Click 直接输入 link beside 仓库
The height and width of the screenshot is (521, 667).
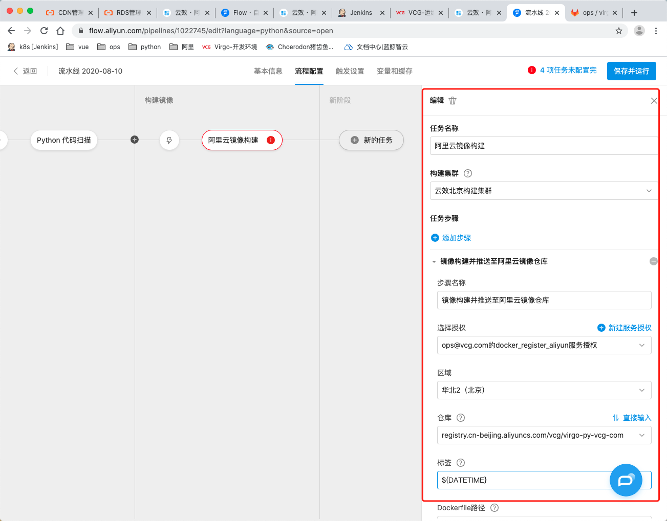click(x=632, y=418)
